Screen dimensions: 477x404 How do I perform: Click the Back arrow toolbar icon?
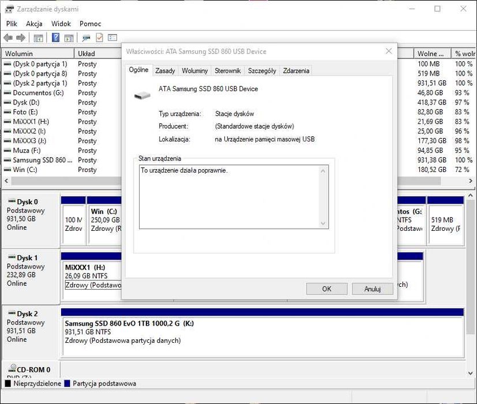8,38
